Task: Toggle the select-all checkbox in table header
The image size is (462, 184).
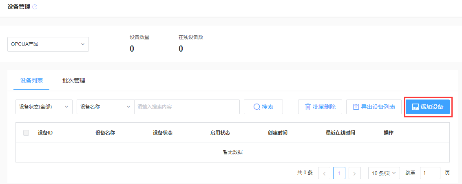Action: [x=26, y=133]
